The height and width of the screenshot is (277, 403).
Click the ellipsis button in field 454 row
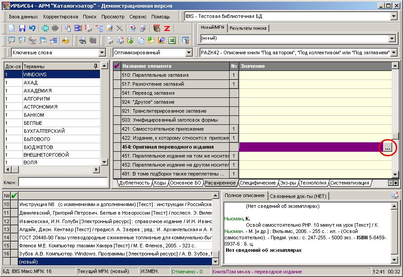tap(387, 147)
